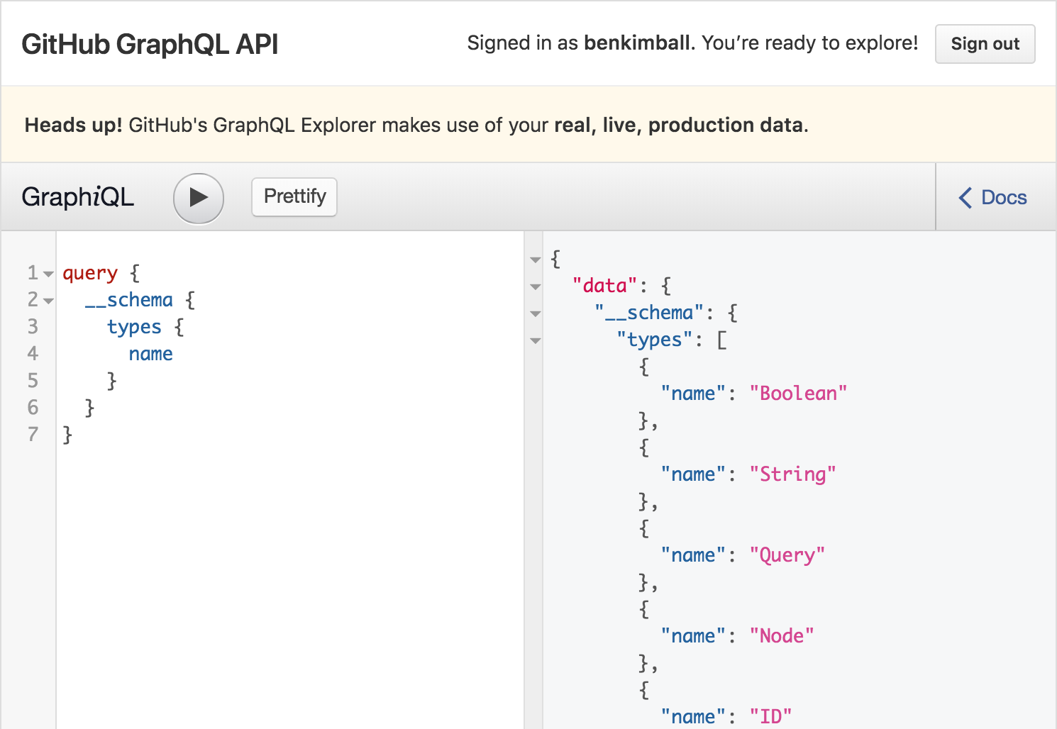Collapse the query fold arrow on line 1
The image size is (1057, 729).
point(47,273)
